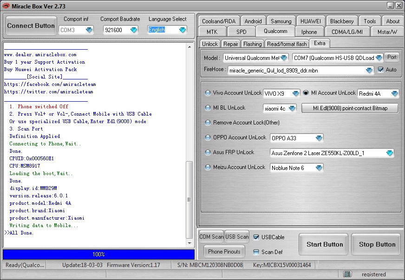Open the Read/format flash sub-tab
Image resolution: width=405 pixels, height=280 pixels.
pos(287,44)
